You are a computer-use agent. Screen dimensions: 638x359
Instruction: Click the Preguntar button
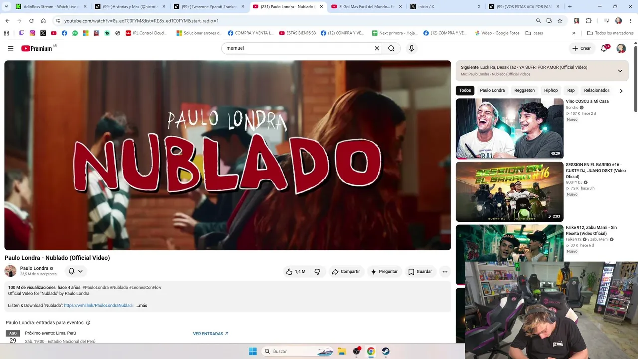(384, 272)
